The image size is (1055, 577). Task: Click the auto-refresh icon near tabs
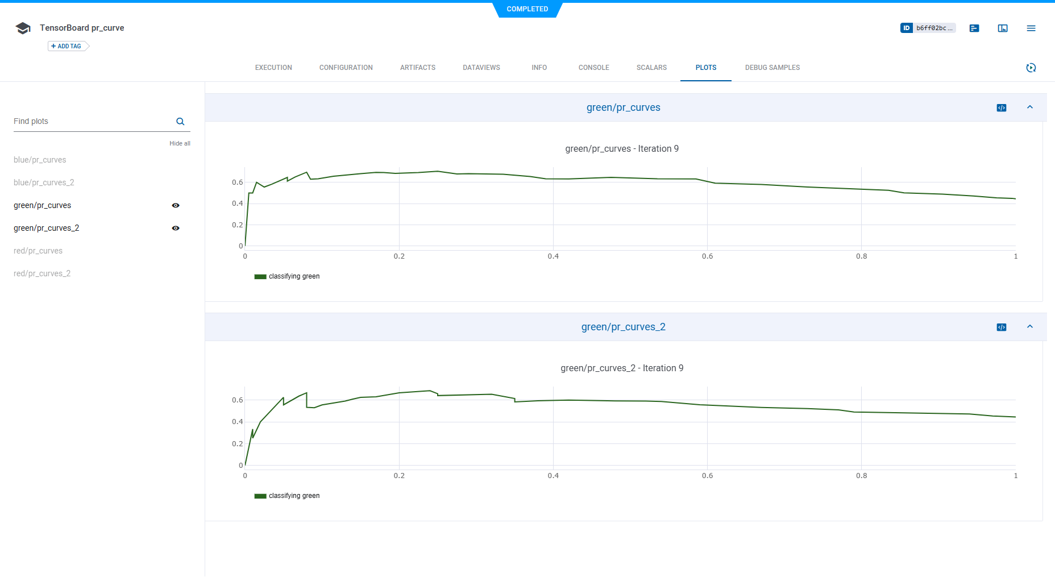coord(1031,68)
